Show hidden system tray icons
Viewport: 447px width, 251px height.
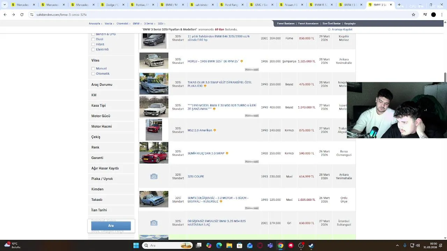click(x=397, y=245)
